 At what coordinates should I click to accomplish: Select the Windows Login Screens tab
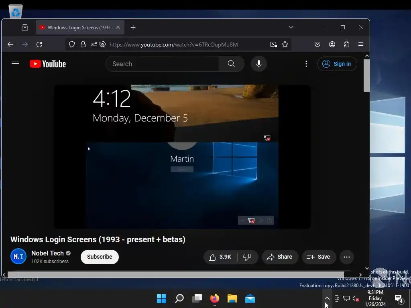(79, 28)
